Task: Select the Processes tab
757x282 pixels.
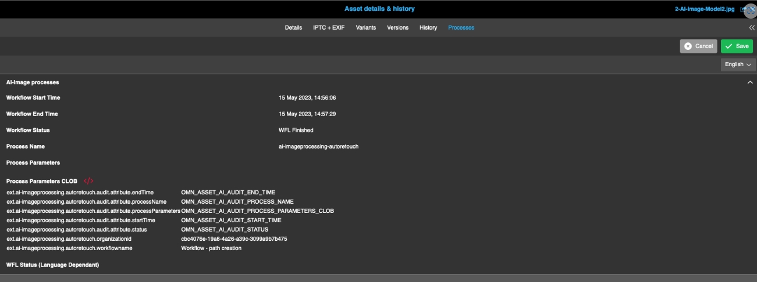Action: (461, 28)
